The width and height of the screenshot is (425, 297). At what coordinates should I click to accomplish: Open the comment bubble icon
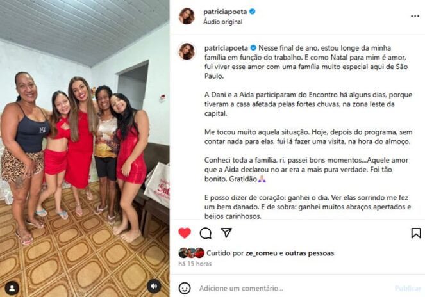tap(206, 233)
